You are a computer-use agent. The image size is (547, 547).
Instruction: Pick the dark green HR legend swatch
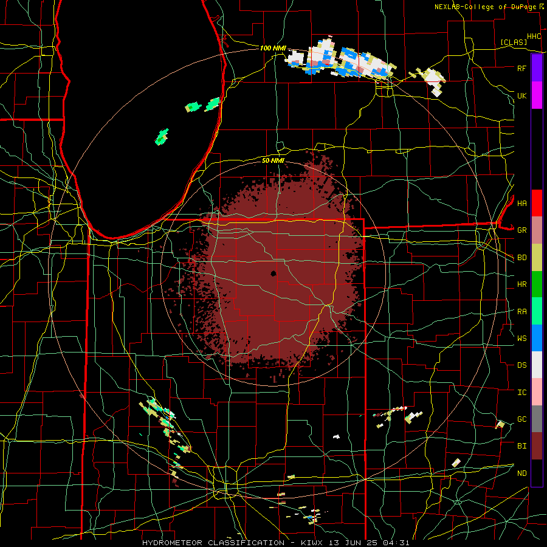(x=537, y=284)
